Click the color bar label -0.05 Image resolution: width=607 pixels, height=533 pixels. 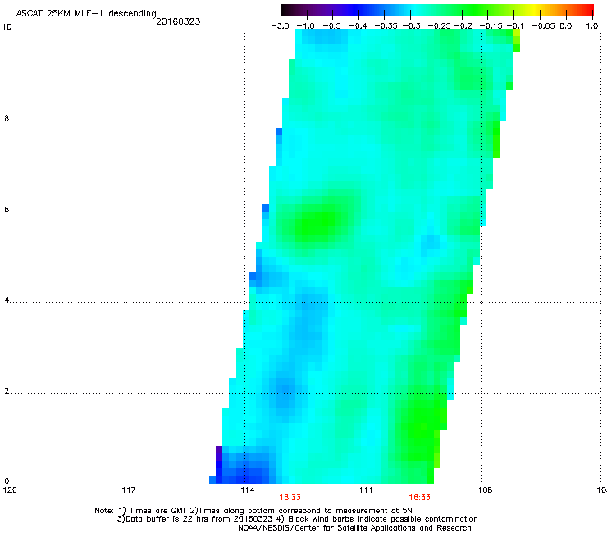point(543,26)
